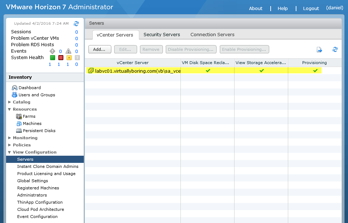The height and width of the screenshot is (223, 348).
Task: Refresh the vCenter Servers list
Action: [335, 49]
